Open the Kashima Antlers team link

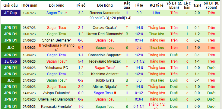tap(104, 74)
